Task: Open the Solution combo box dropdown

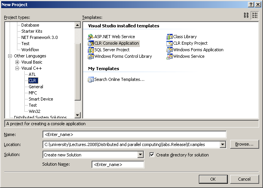Action: pos(141,155)
